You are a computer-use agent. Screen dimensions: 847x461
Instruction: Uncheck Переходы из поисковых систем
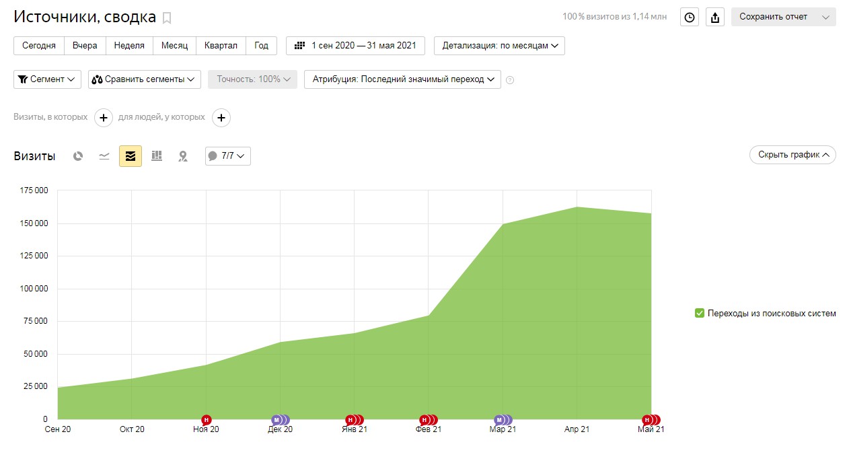click(700, 313)
